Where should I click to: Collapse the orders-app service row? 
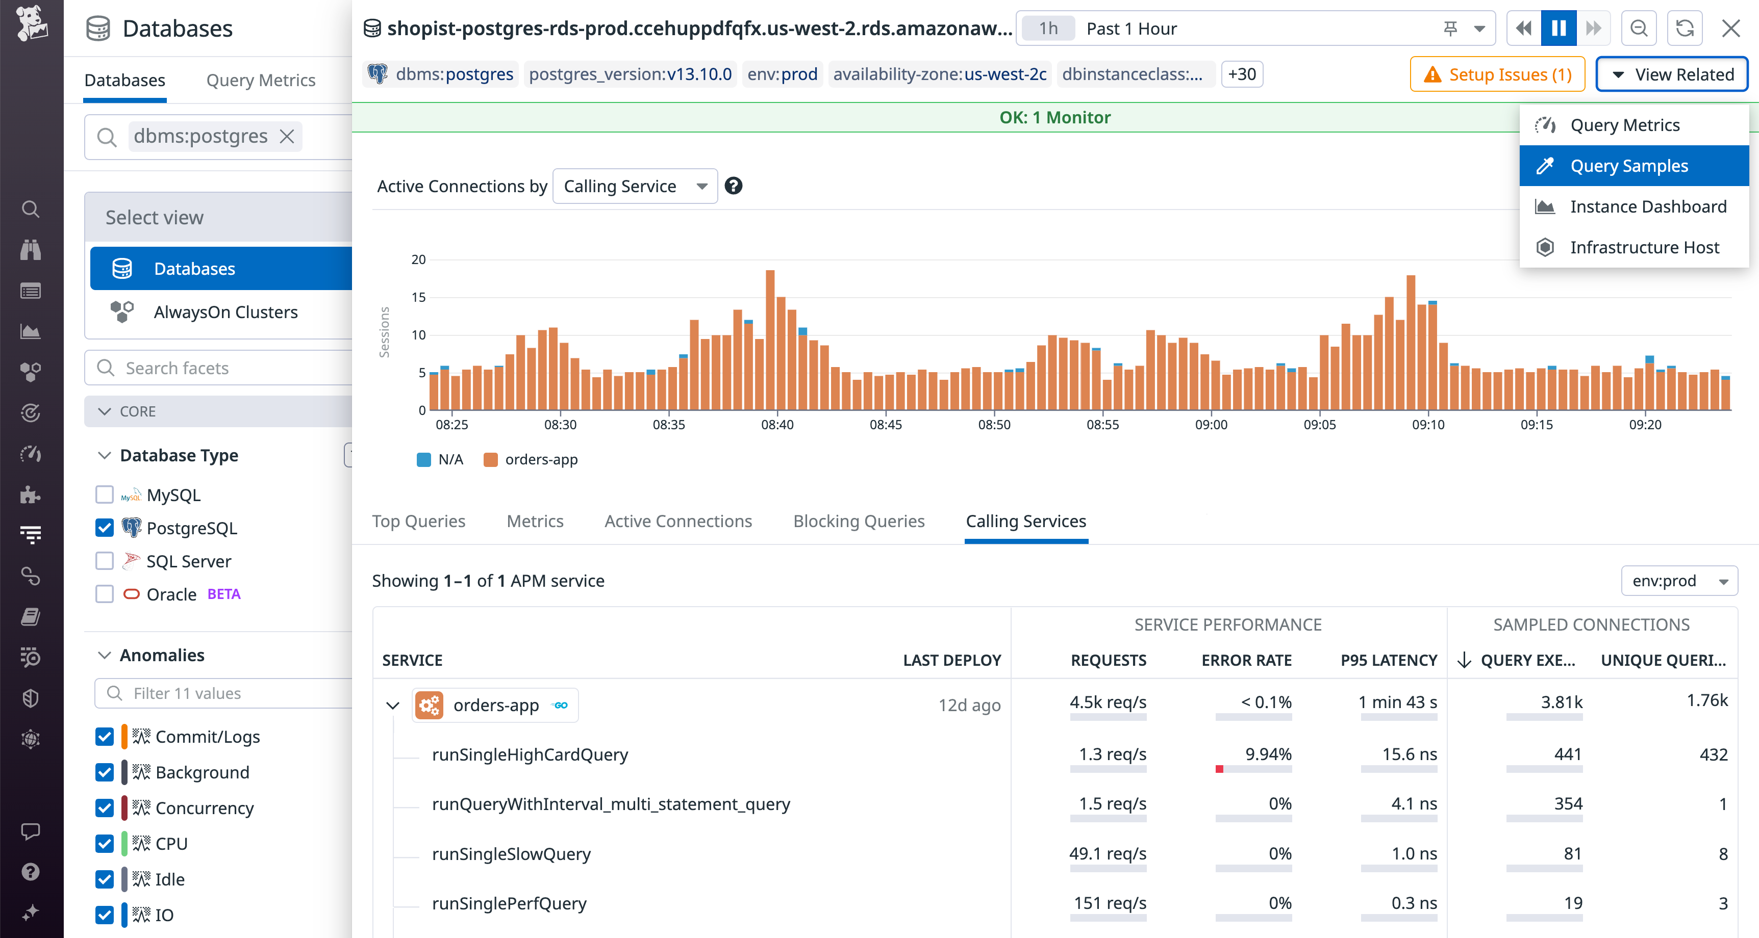(x=393, y=706)
